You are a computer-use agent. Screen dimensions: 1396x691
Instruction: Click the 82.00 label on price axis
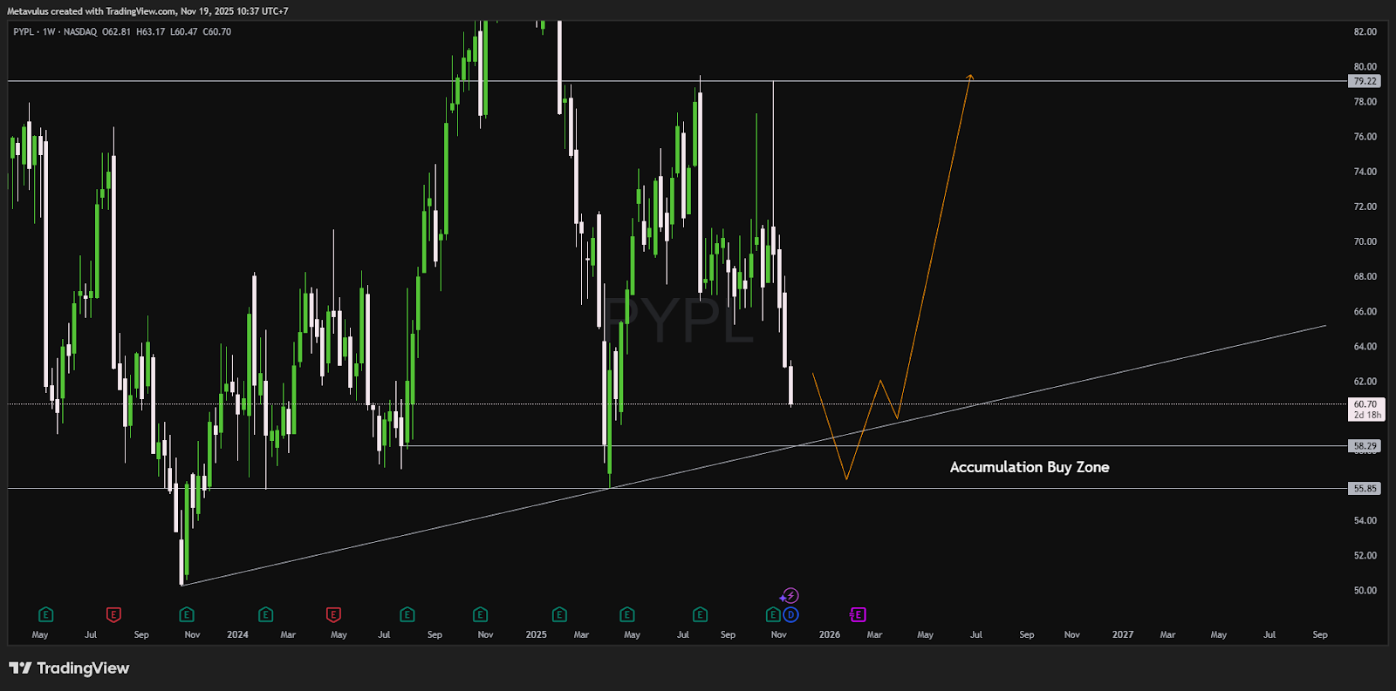click(x=1365, y=32)
